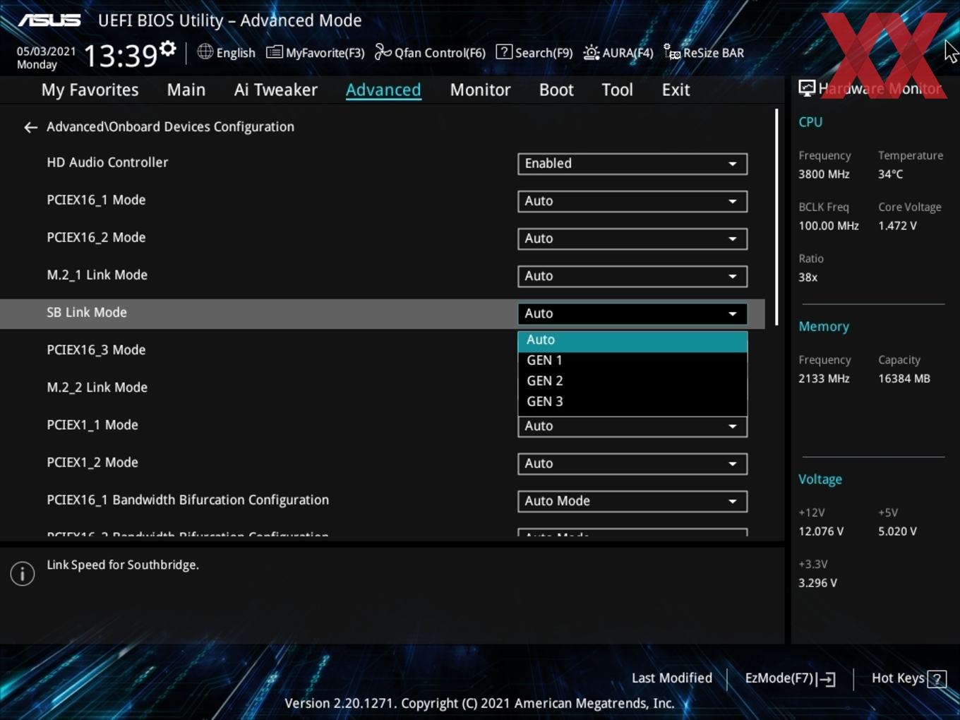Viewport: 960px width, 720px height.
Task: Click the 13:39 clock display
Action: point(120,55)
